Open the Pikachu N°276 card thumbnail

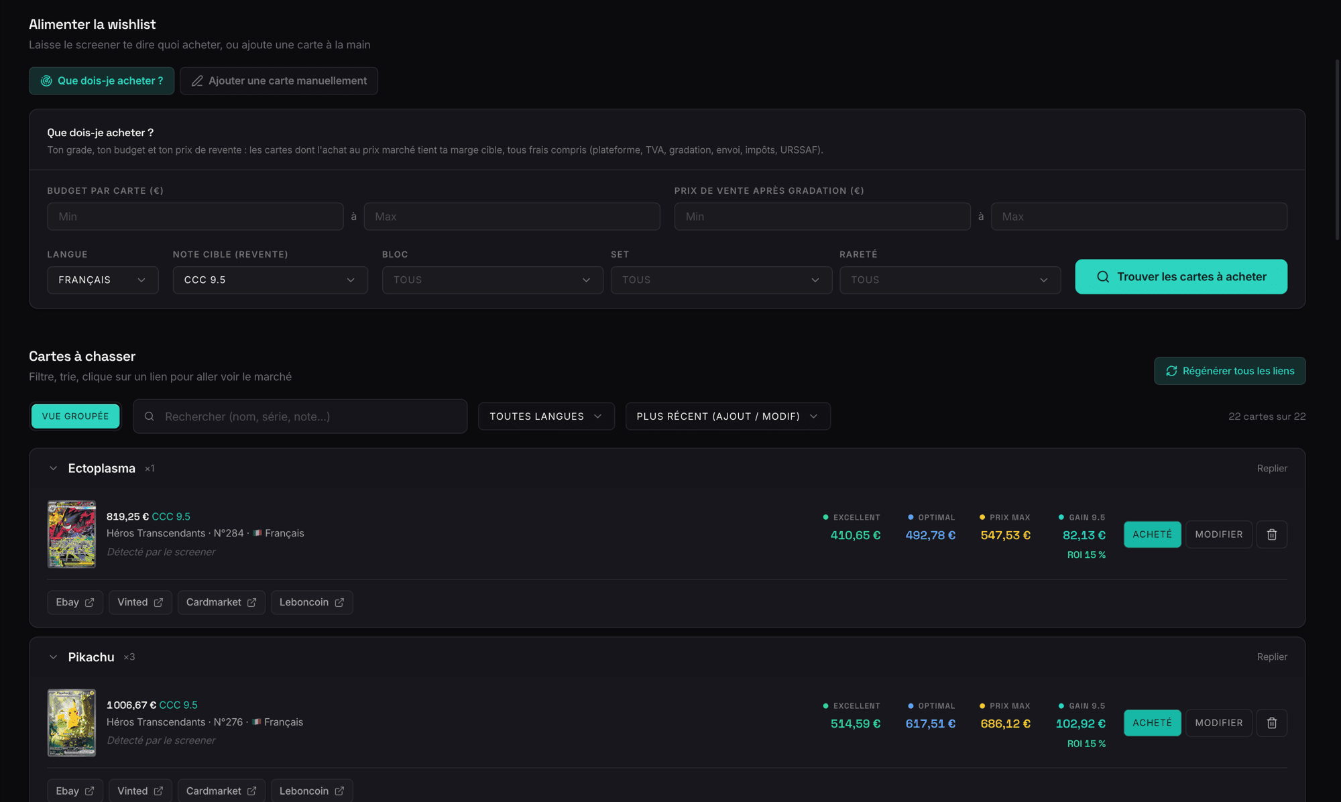72,723
